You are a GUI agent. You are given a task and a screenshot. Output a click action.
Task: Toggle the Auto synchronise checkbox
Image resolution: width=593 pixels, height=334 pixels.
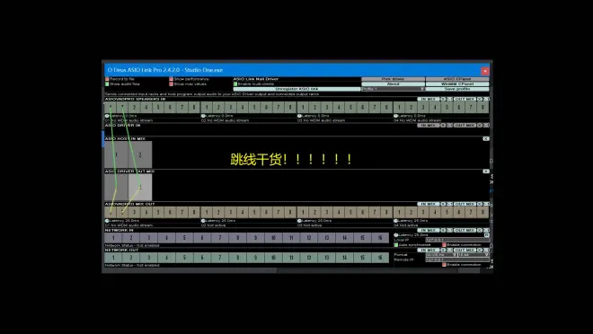coord(396,245)
